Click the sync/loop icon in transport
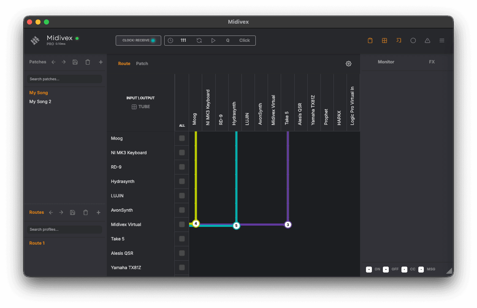Image resolution: width=477 pixels, height=308 pixels. (199, 40)
